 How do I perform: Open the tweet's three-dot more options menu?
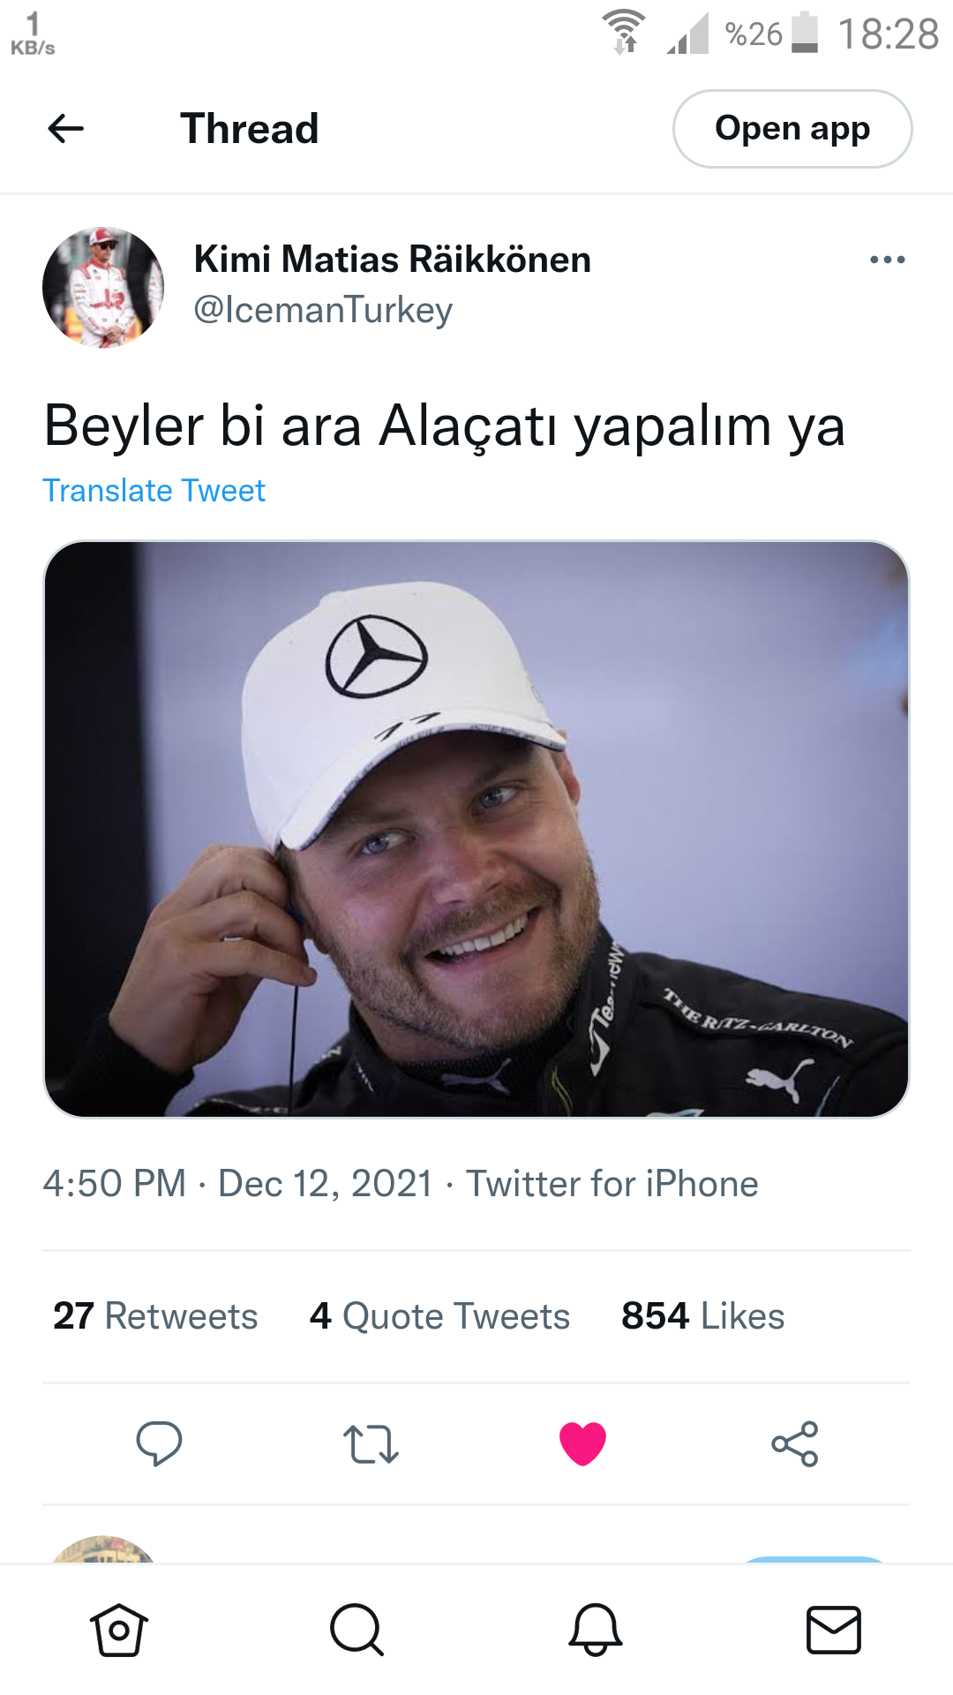click(887, 260)
